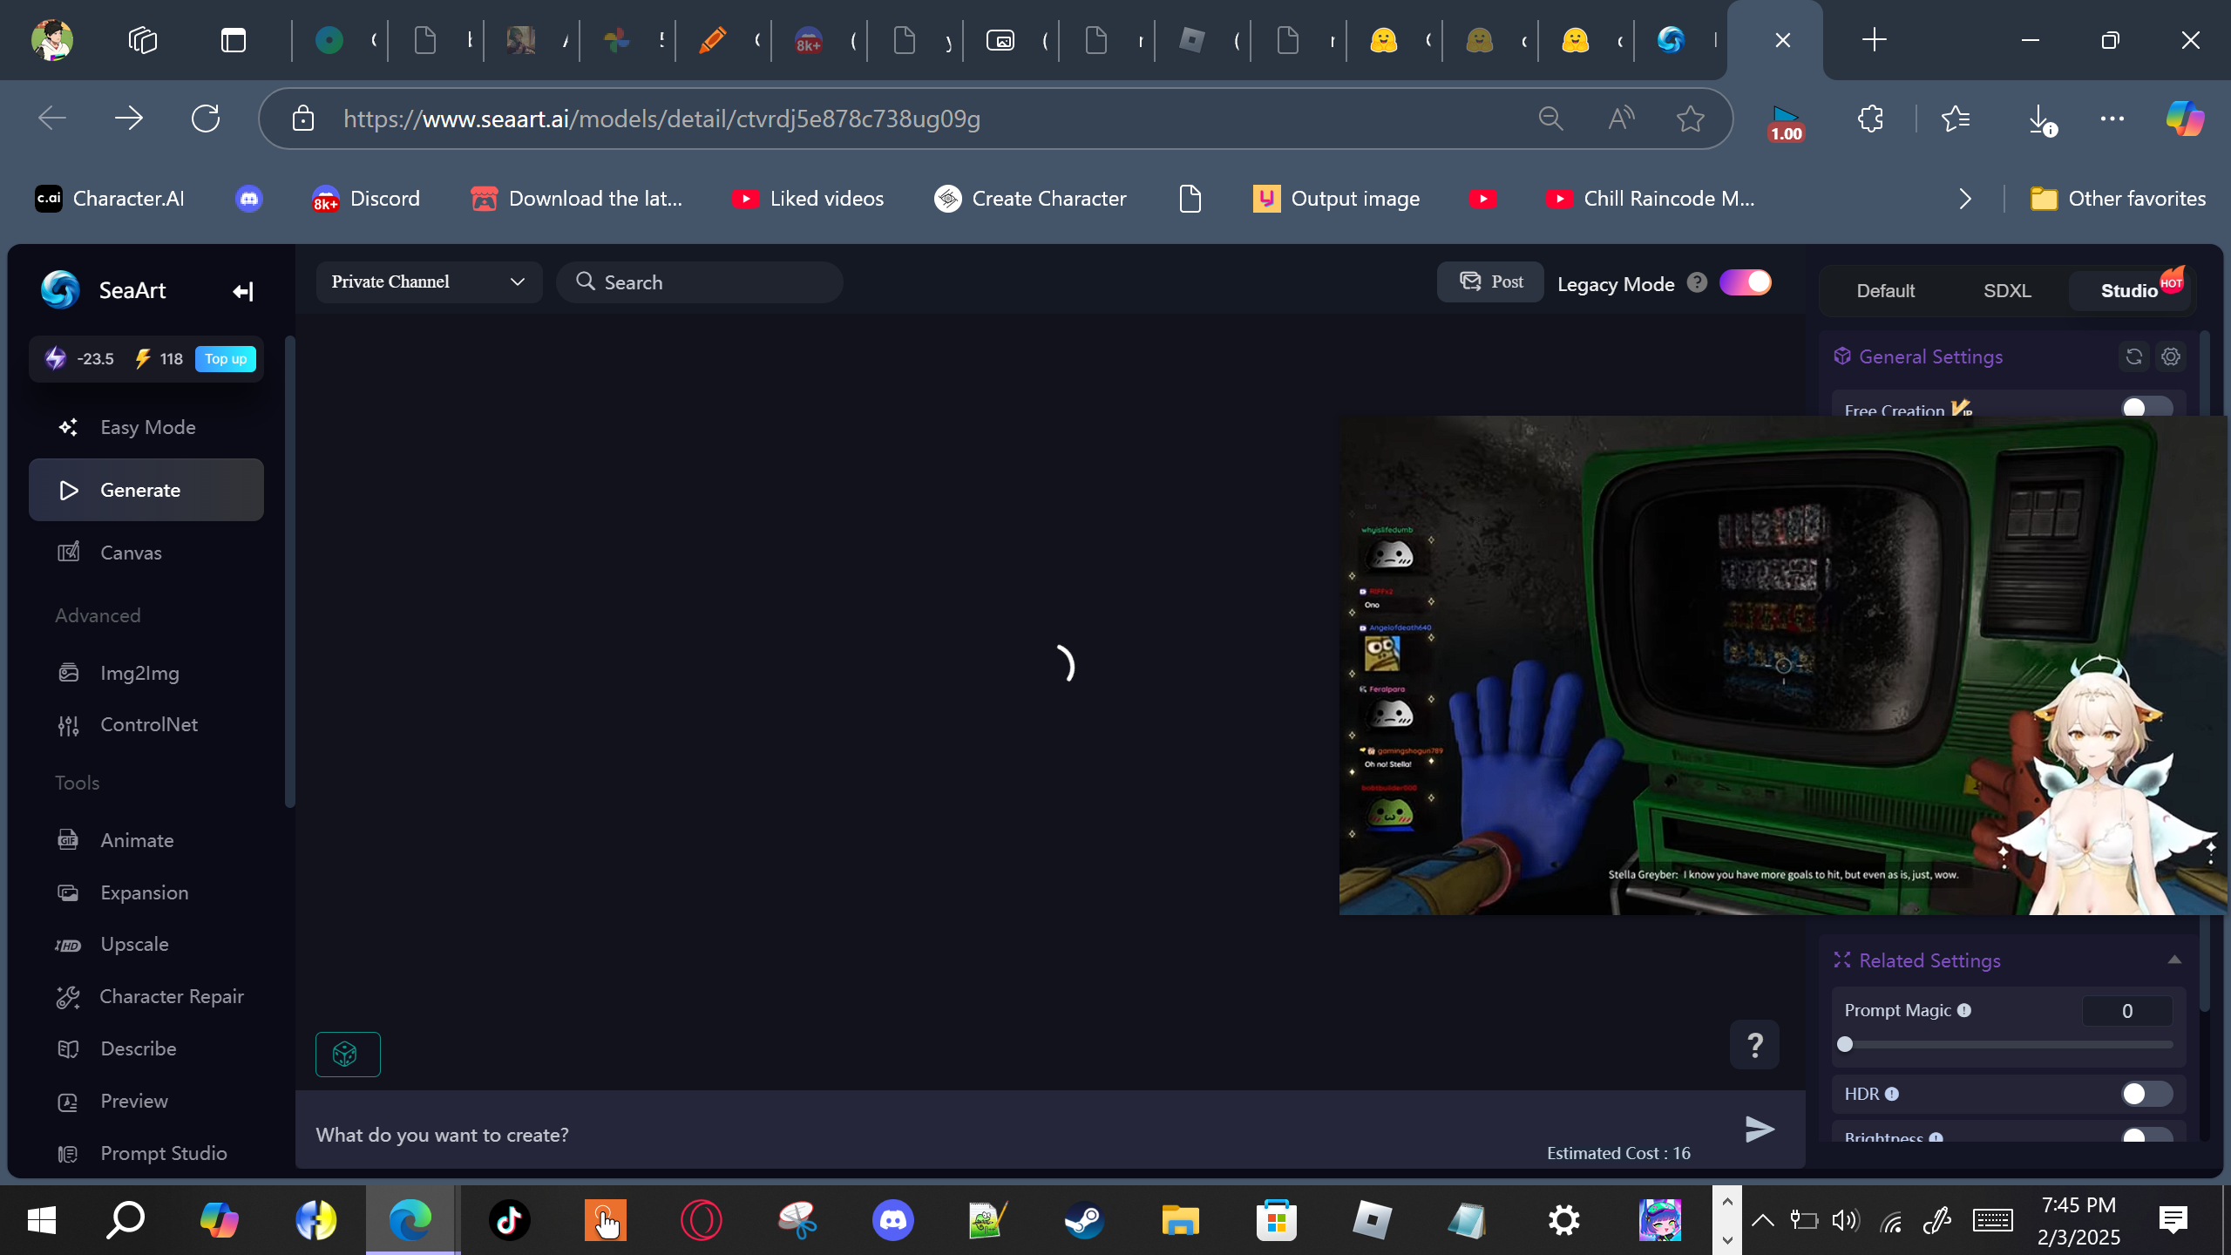Click the address bar zoom icon
Image resolution: width=2231 pixels, height=1255 pixels.
(1551, 119)
